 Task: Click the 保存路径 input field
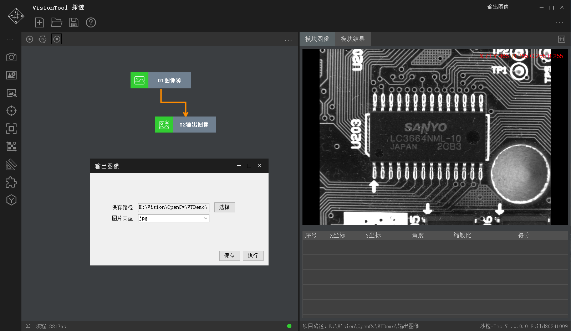tap(174, 207)
